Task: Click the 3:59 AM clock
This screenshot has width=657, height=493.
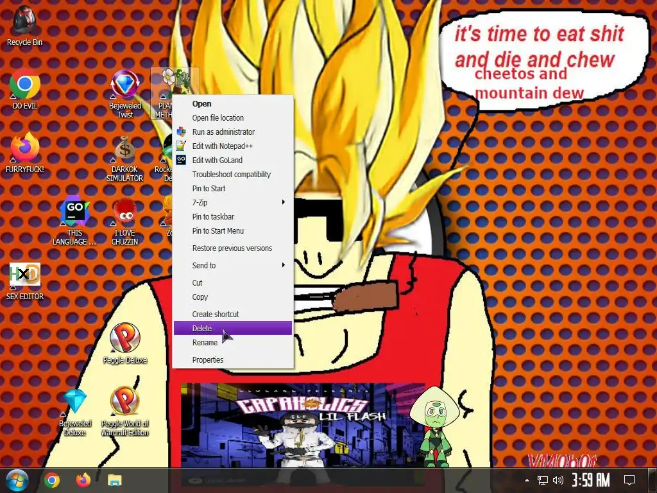Action: click(x=591, y=480)
